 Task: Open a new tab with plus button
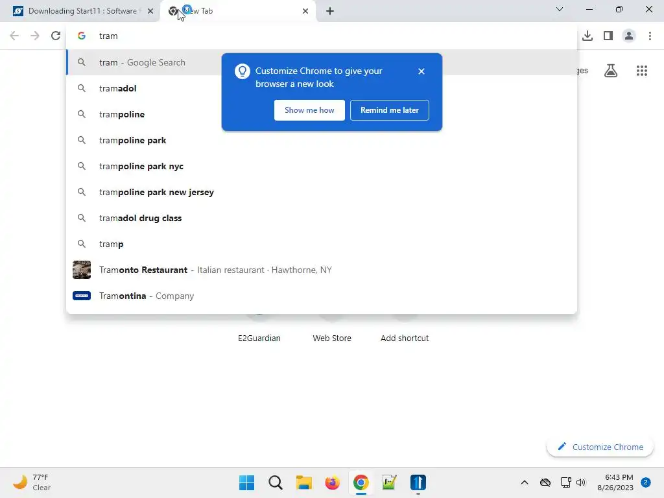click(330, 11)
